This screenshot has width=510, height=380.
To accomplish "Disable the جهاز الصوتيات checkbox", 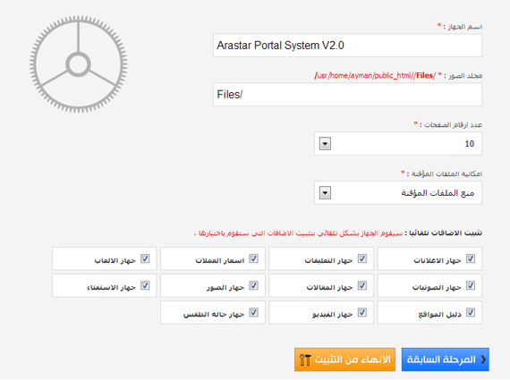I will coord(471,286).
